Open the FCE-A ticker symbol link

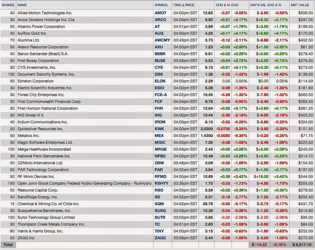coord(161,95)
